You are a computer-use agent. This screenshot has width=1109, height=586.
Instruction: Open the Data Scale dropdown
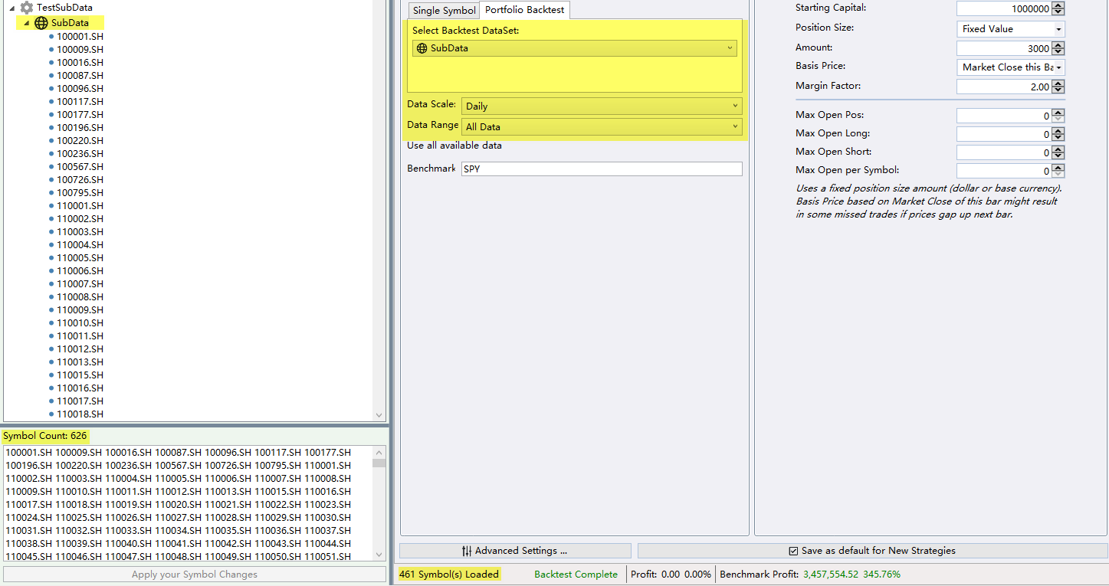coord(601,106)
